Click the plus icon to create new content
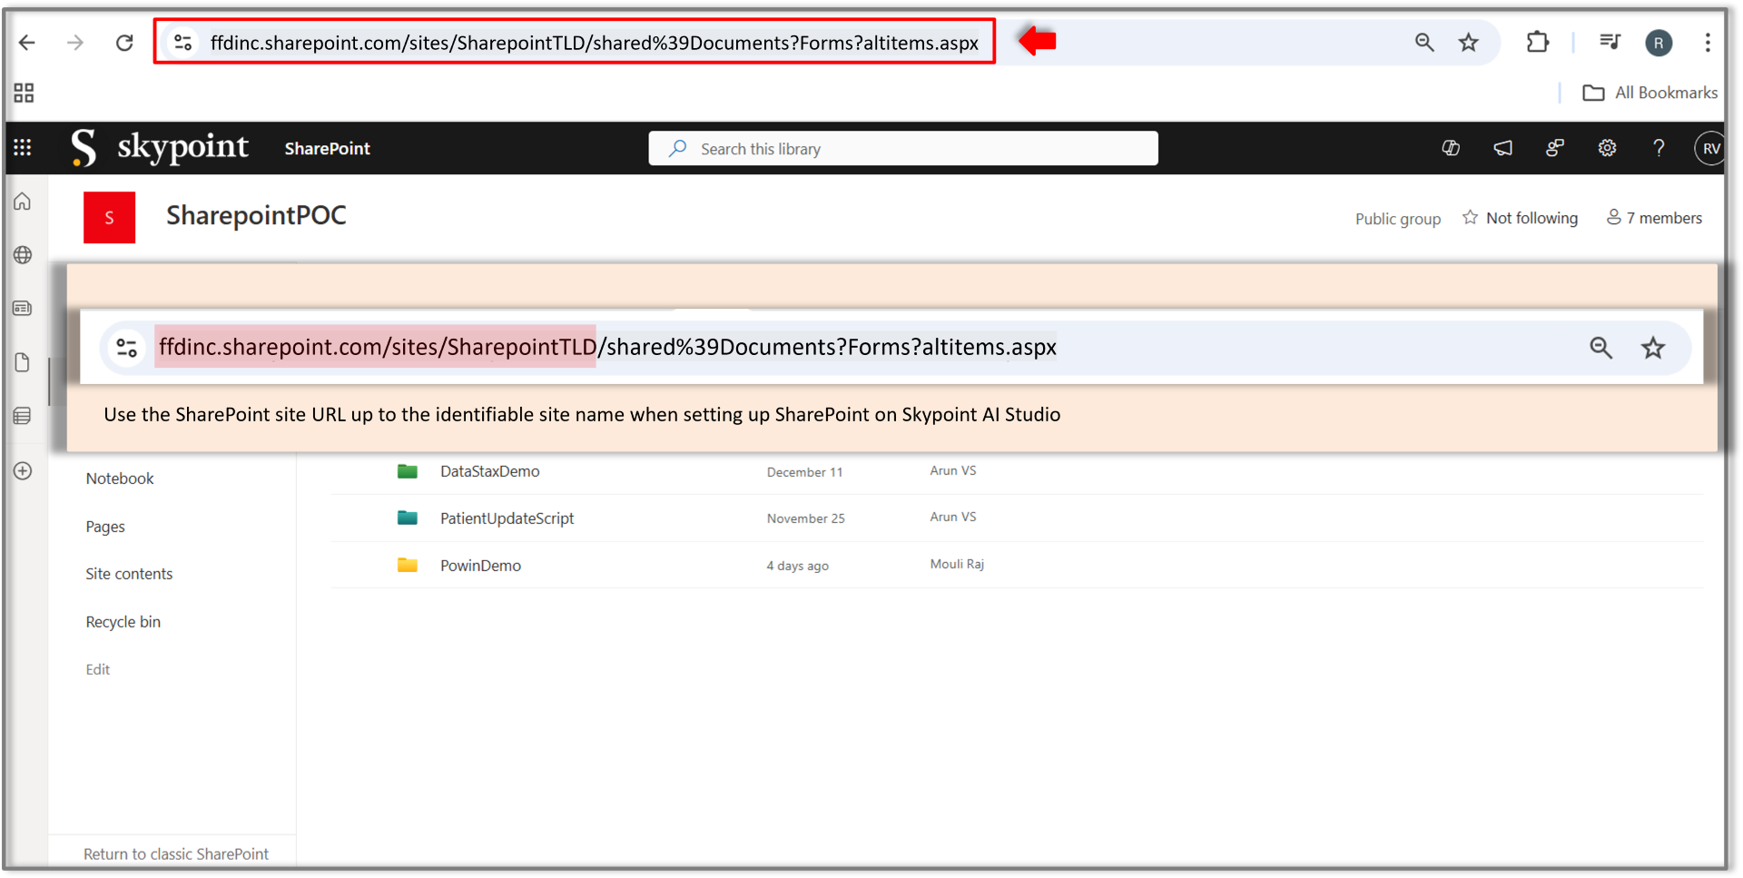This screenshot has width=1743, height=878. tap(22, 470)
